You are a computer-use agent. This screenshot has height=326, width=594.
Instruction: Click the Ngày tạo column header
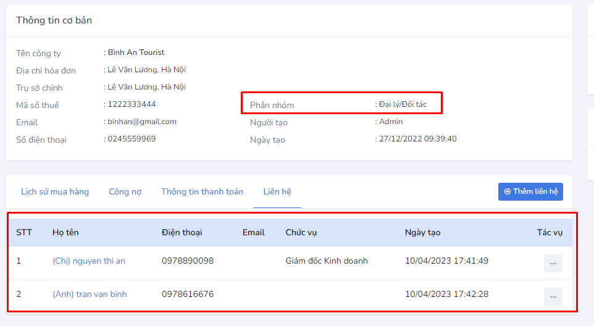(422, 233)
